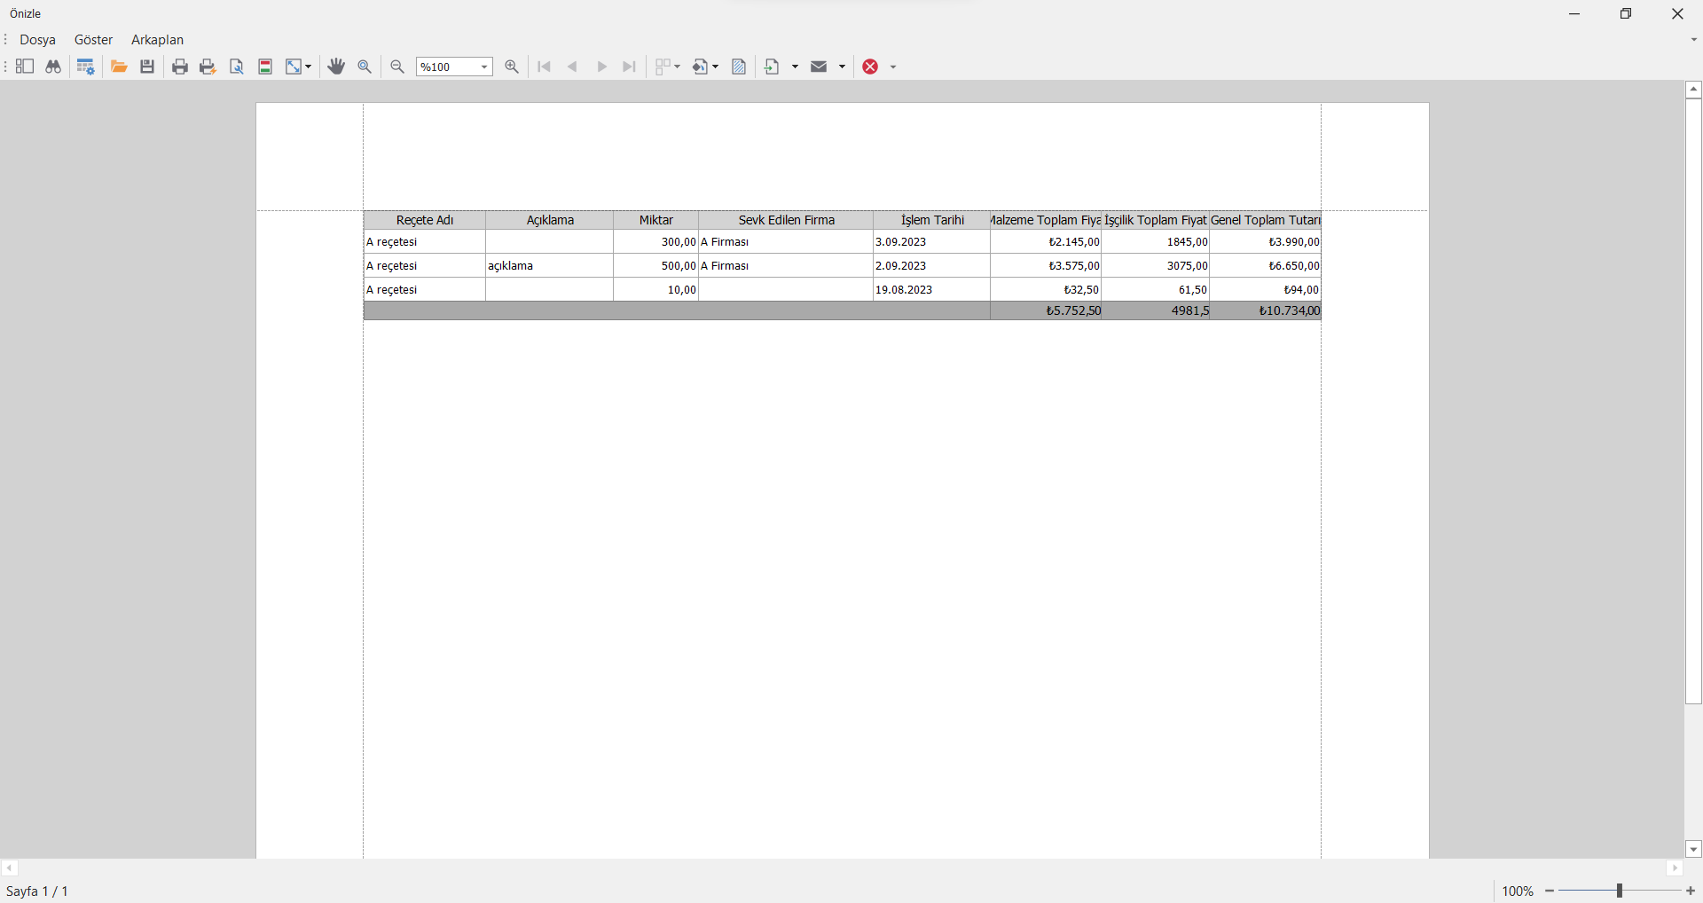Expand the Send via e-mail dropdown arrow
Screen dimensions: 1703x903
842,67
